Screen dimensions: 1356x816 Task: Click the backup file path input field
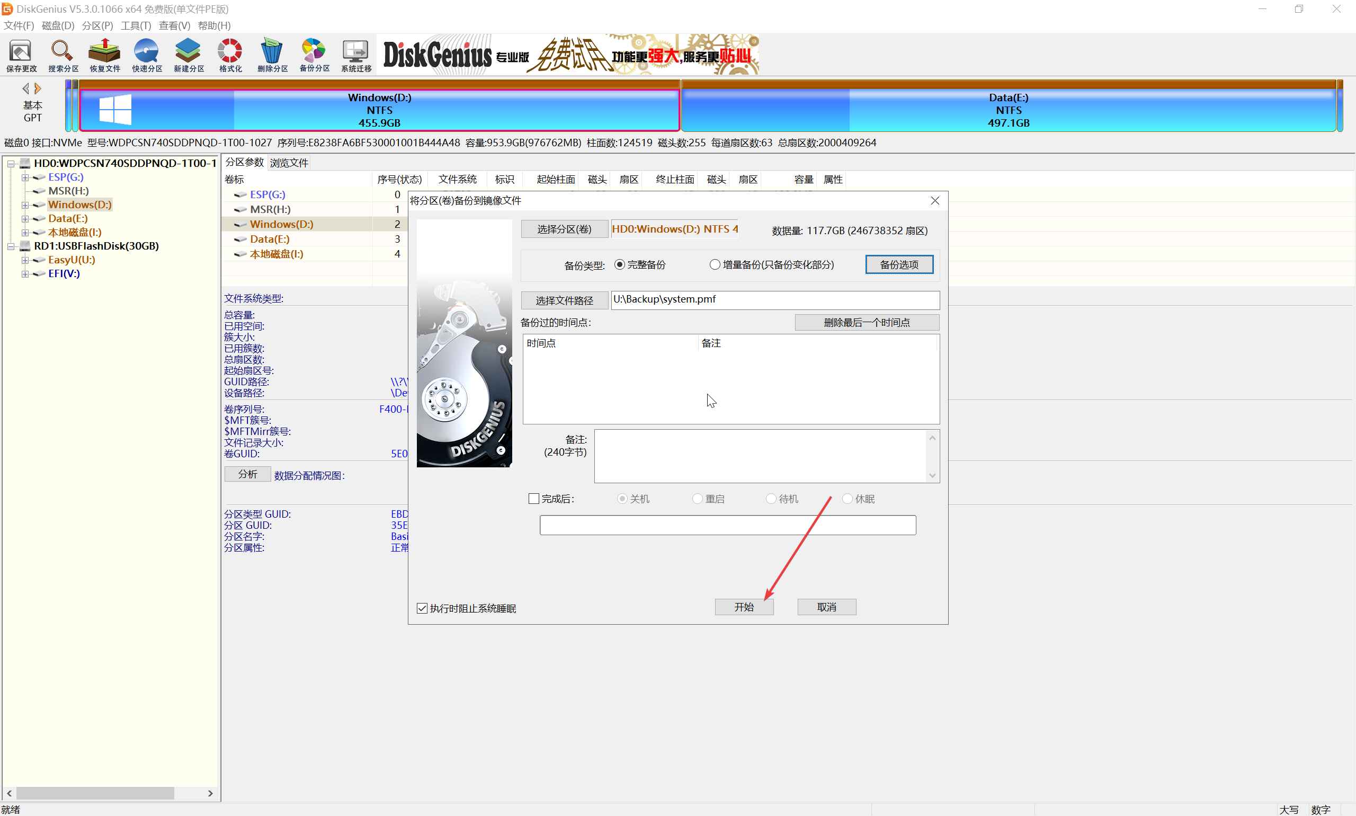point(774,300)
